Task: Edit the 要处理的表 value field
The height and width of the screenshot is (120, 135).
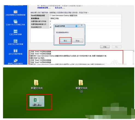Action: coord(85,18)
